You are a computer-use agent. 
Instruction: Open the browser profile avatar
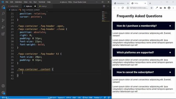[169, 8]
